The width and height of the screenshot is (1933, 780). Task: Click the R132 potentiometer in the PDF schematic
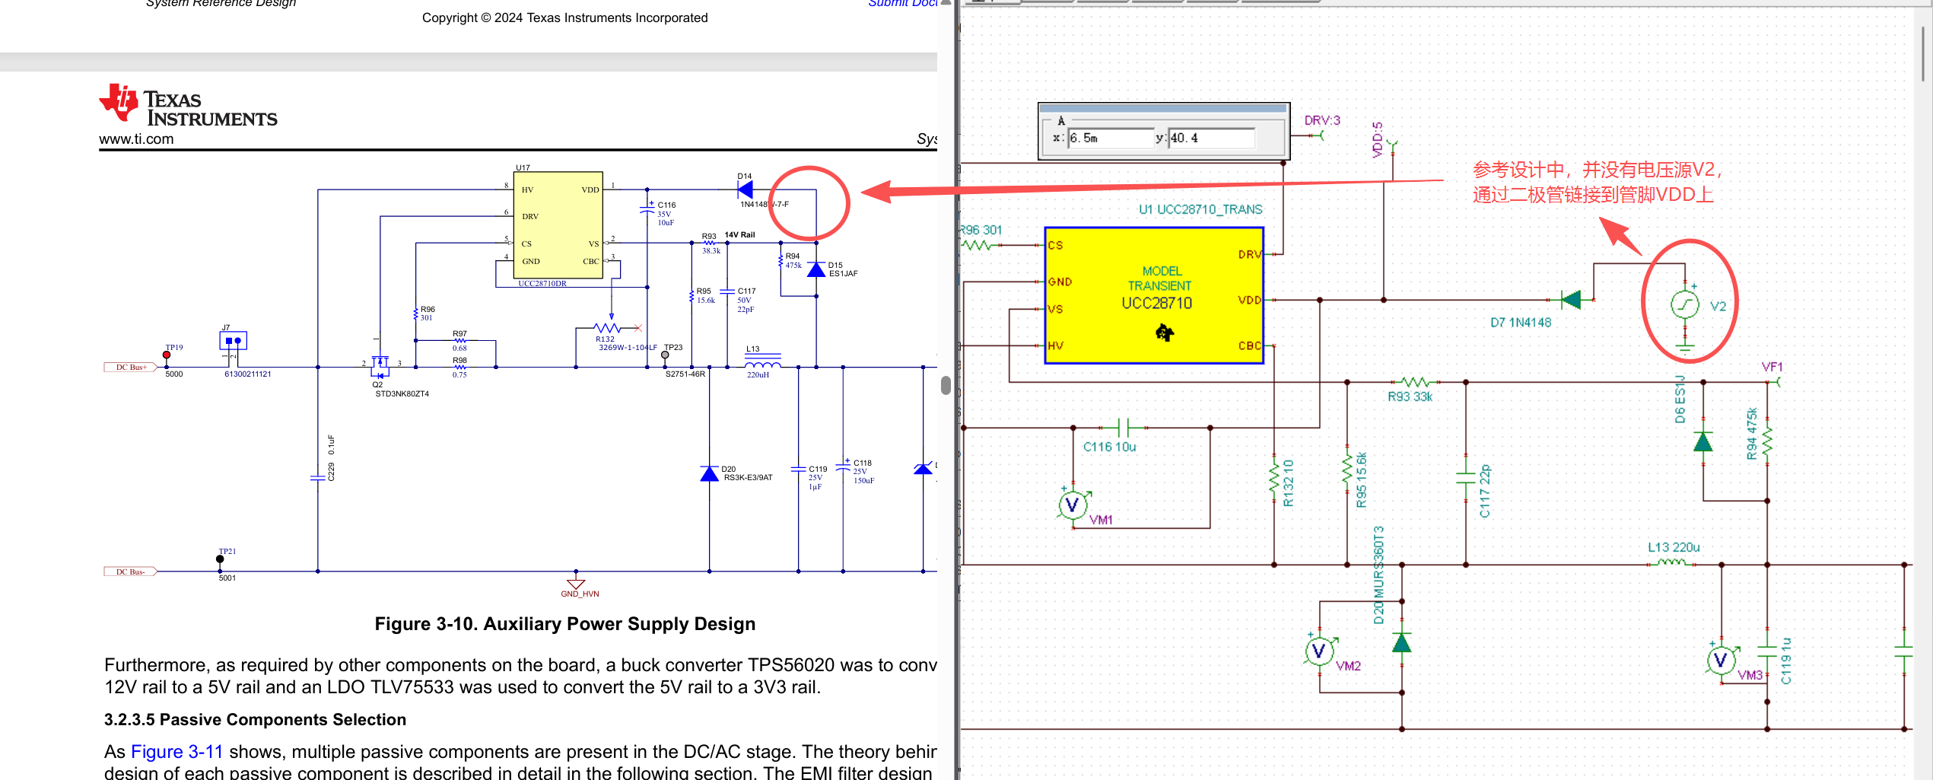(609, 328)
